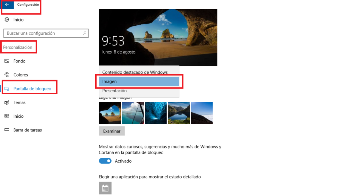353x195 pixels.
Task: Click the back arrow icon
Action: 7,4
